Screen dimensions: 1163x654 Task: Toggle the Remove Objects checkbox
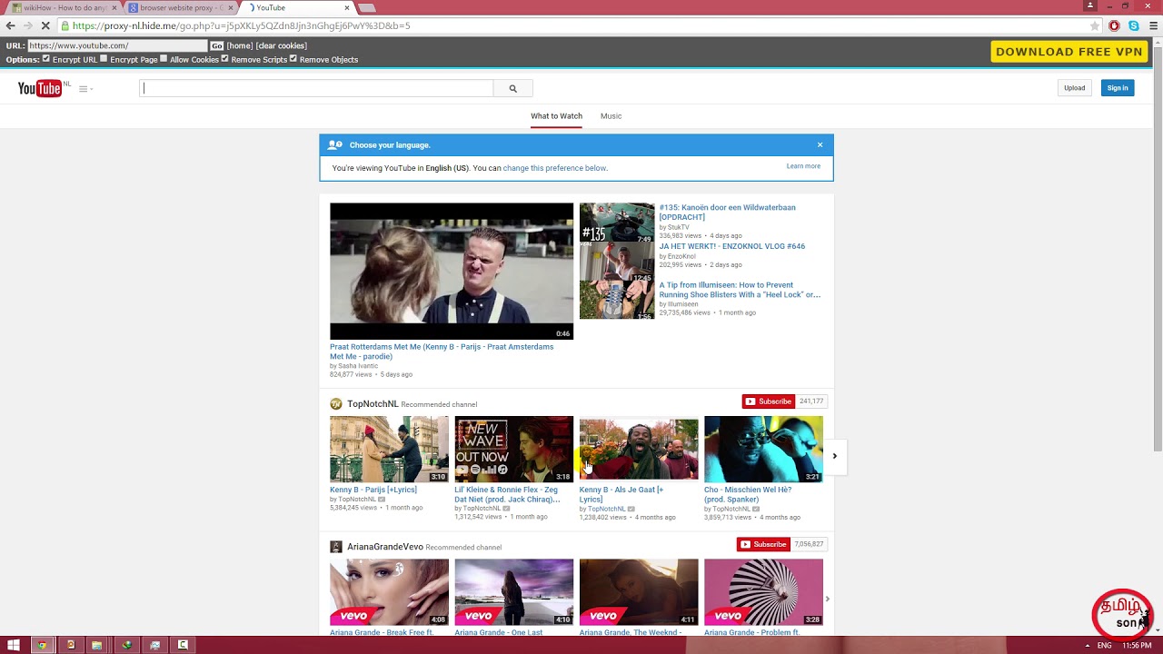[x=293, y=59]
